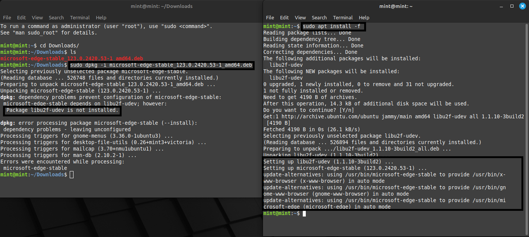
Task: Click 'dpkg: error processing package' line
Action: (x=99, y=123)
